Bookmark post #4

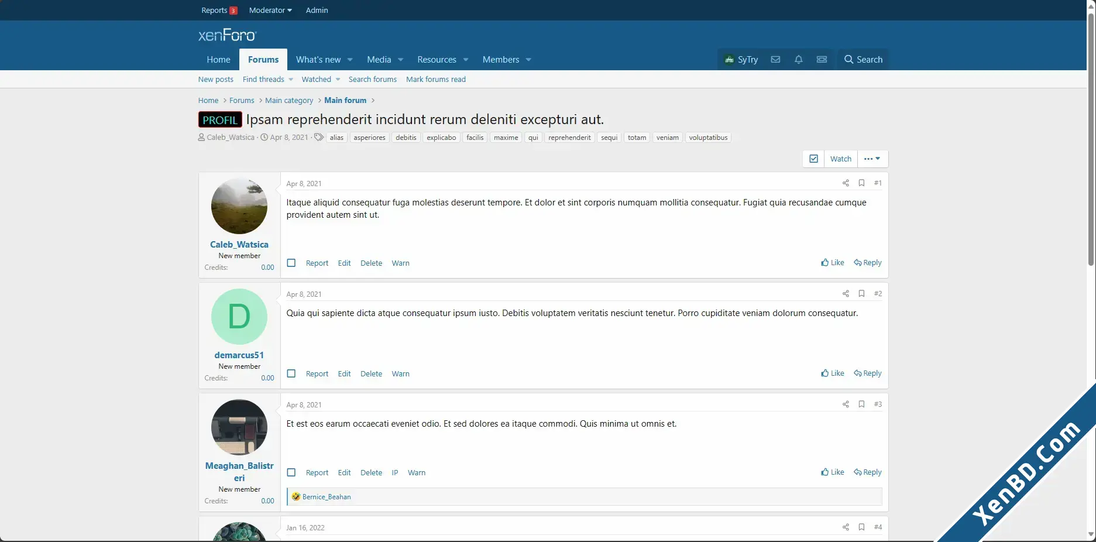[x=861, y=527]
